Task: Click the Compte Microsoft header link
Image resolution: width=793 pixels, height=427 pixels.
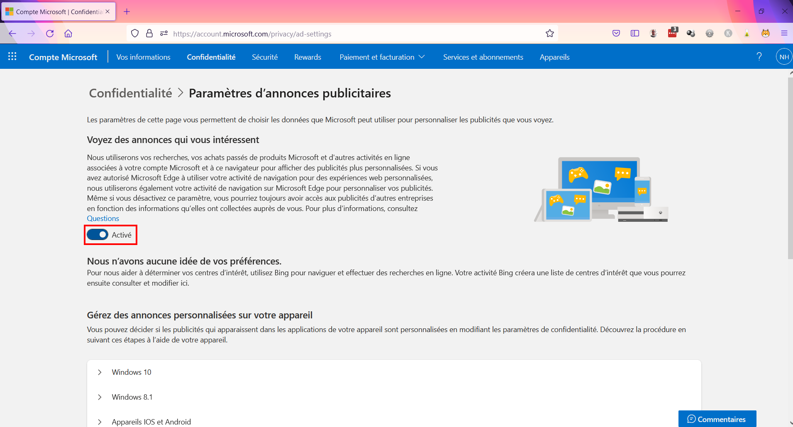Action: [63, 57]
